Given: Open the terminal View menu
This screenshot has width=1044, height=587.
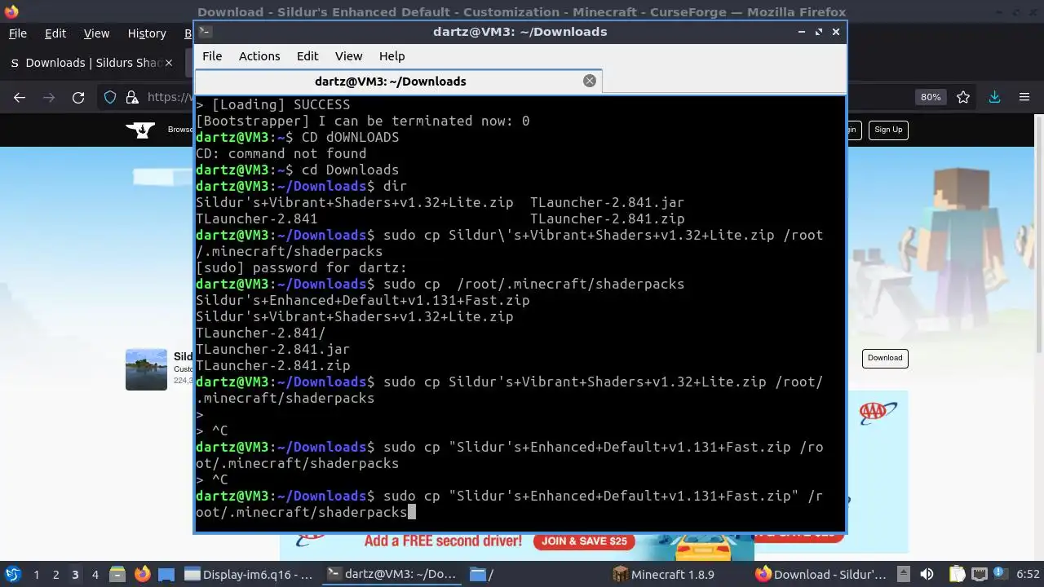Looking at the screenshot, I should [348, 56].
